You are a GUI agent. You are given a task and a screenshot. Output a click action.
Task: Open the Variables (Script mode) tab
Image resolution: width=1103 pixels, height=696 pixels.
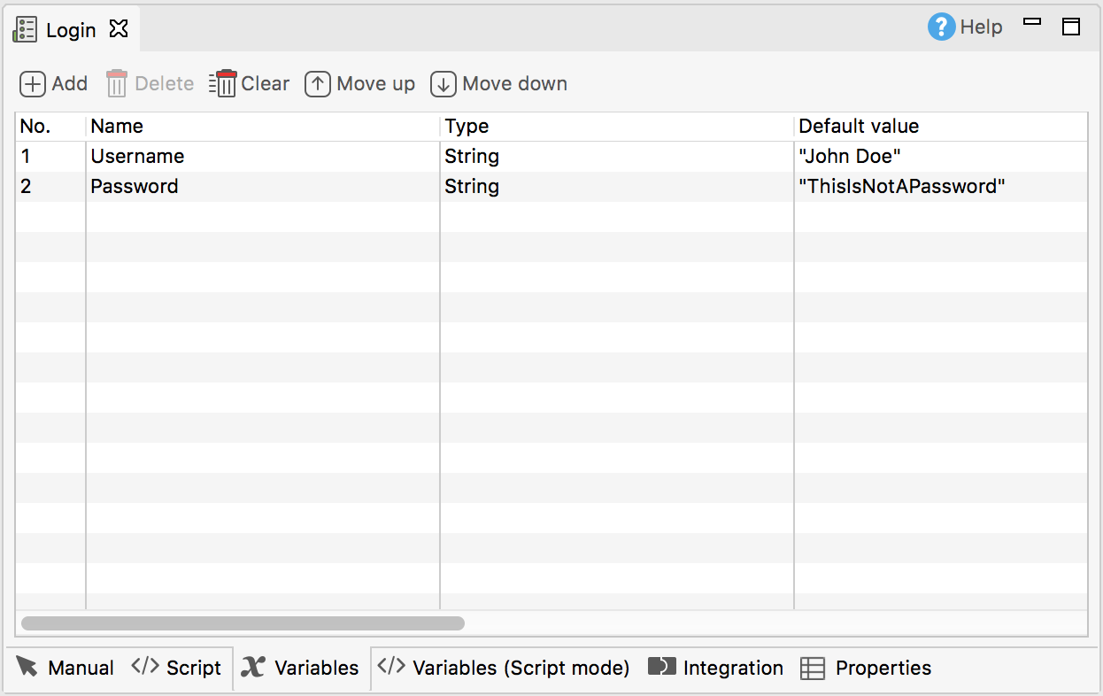(x=504, y=668)
